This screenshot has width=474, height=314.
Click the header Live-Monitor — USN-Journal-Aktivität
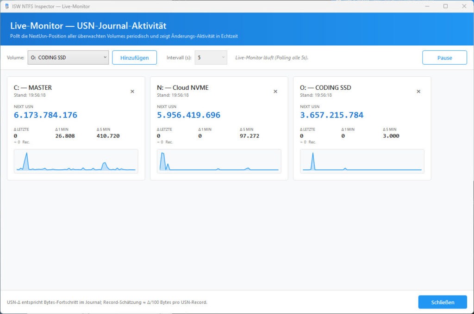[x=88, y=25]
